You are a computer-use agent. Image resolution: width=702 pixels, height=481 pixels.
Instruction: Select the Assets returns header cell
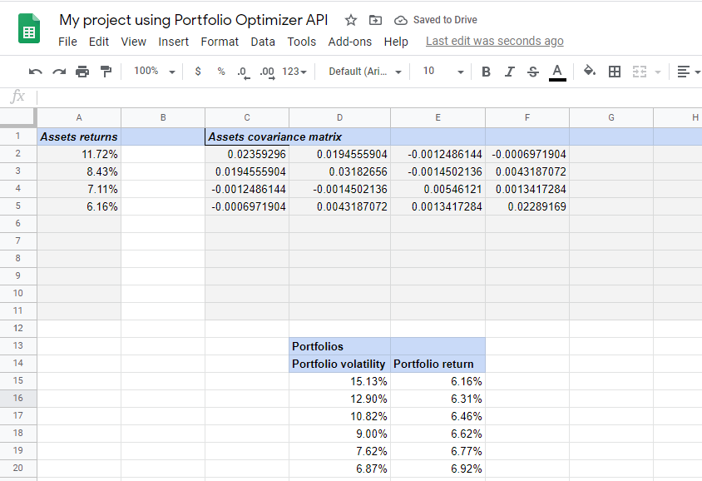click(79, 136)
